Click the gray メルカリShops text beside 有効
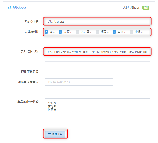Screen dimensions: 158x143 coord(131,8)
